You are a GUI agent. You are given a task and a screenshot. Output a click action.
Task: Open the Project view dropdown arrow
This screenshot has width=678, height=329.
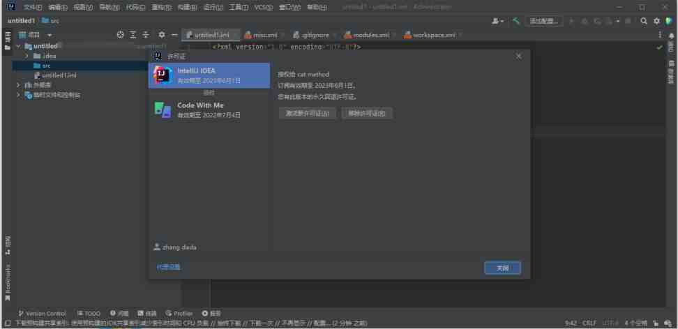[x=50, y=35]
